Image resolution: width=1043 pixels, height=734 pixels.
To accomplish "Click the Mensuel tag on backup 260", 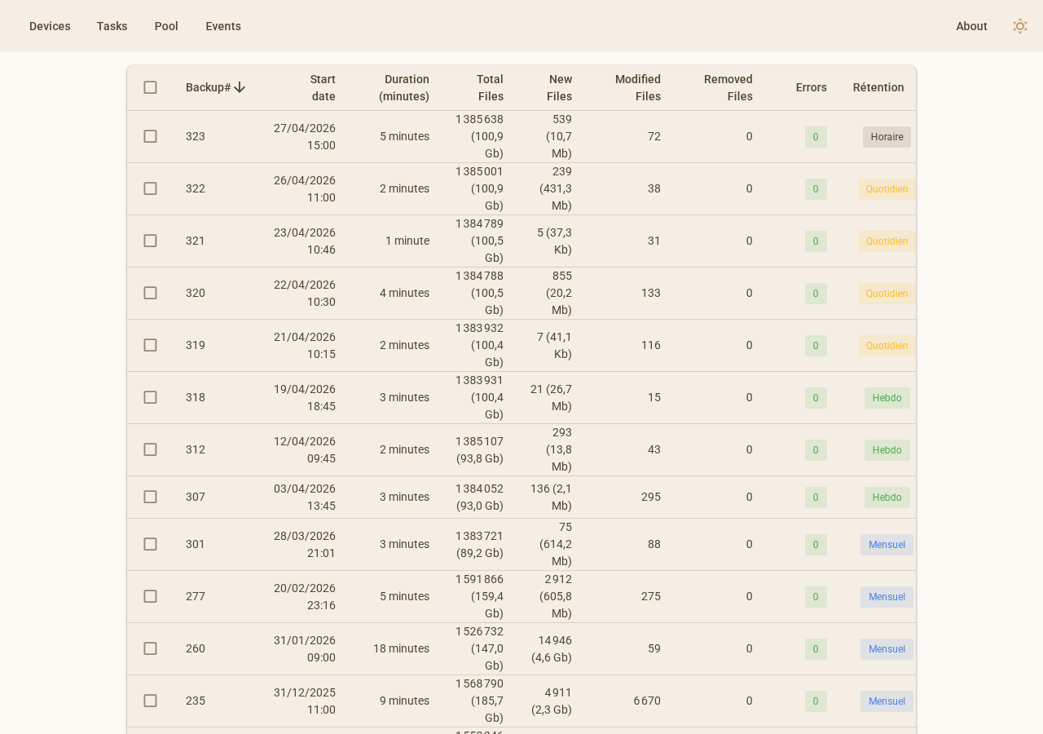I will [887, 649].
